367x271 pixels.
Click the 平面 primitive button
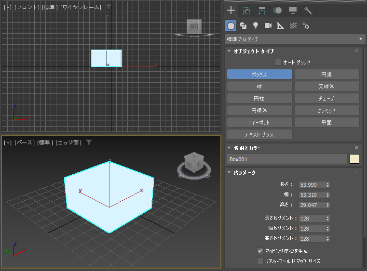pyautogui.click(x=327, y=122)
